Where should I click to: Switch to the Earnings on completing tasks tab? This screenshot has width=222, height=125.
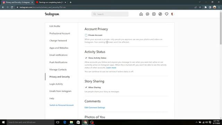[51, 2]
